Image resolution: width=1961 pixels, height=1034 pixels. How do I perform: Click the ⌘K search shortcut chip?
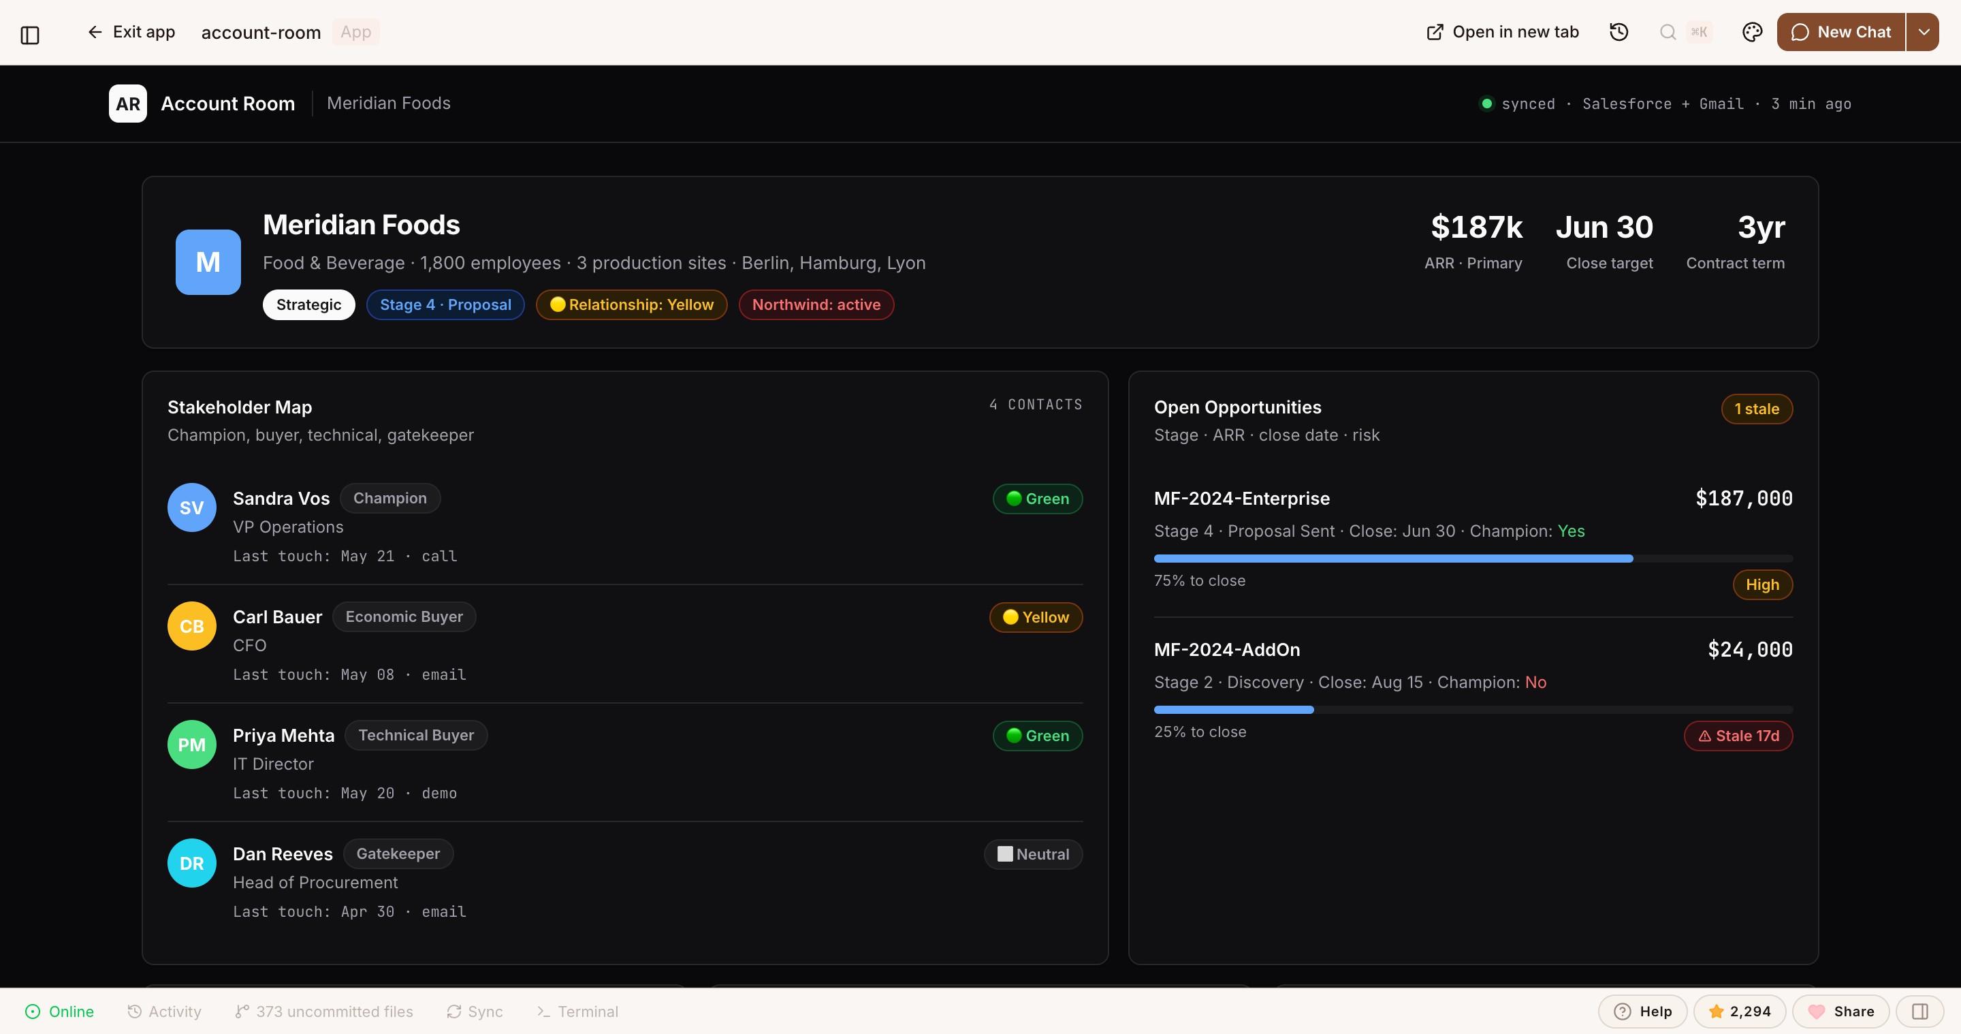coord(1698,32)
